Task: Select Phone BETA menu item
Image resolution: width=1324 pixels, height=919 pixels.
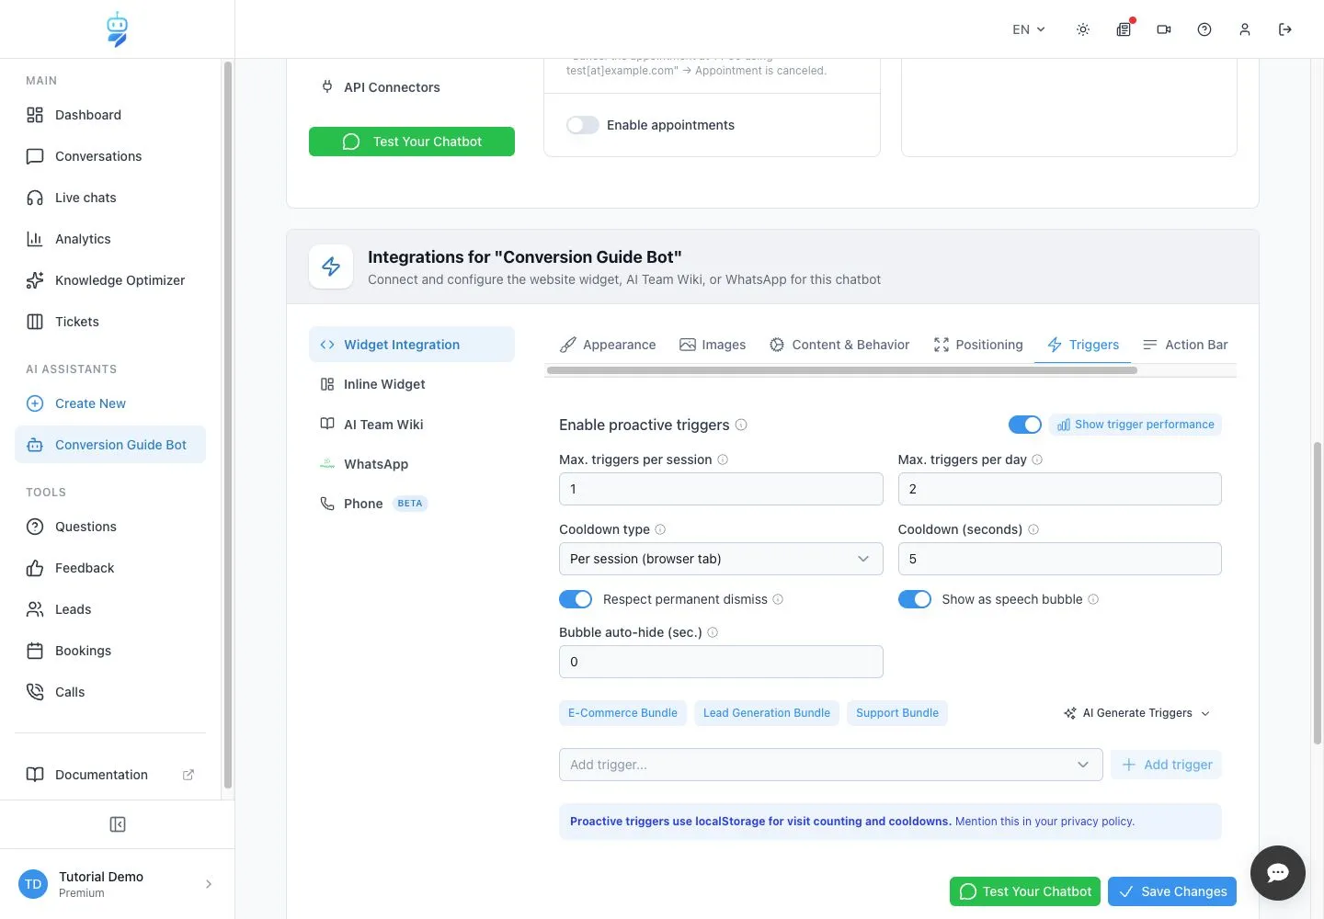Action: click(412, 504)
